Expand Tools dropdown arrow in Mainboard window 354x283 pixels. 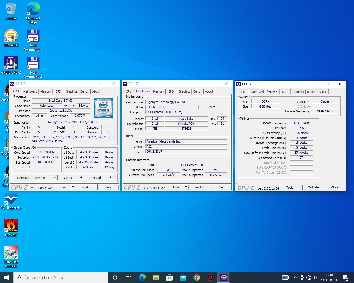[x=186, y=187]
